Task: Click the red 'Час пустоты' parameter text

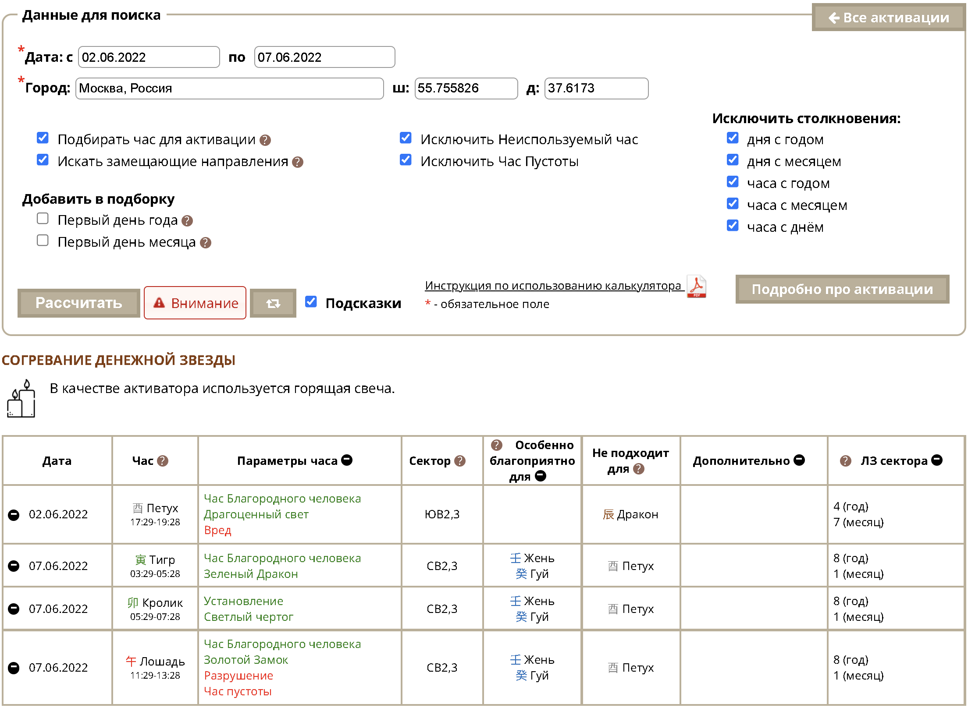Action: click(238, 692)
